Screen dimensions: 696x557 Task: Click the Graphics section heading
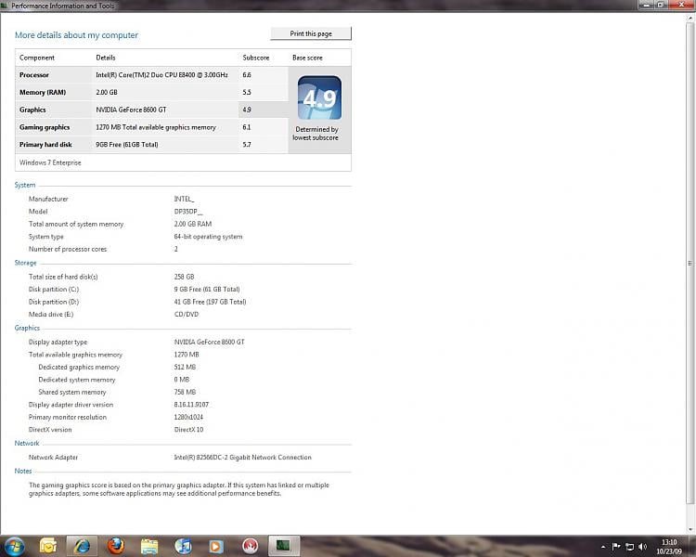27,328
